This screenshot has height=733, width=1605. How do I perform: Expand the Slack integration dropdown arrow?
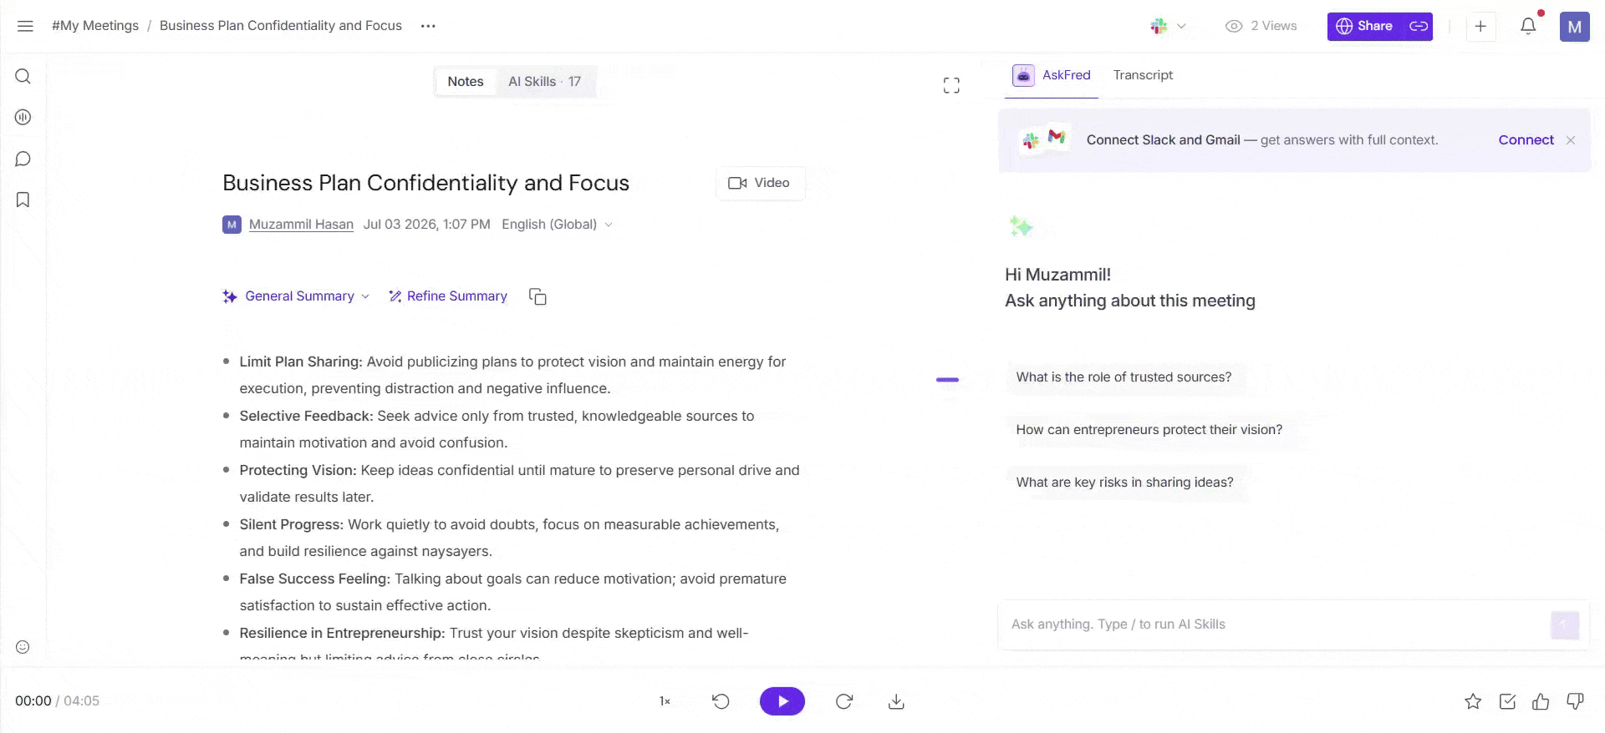point(1181,26)
